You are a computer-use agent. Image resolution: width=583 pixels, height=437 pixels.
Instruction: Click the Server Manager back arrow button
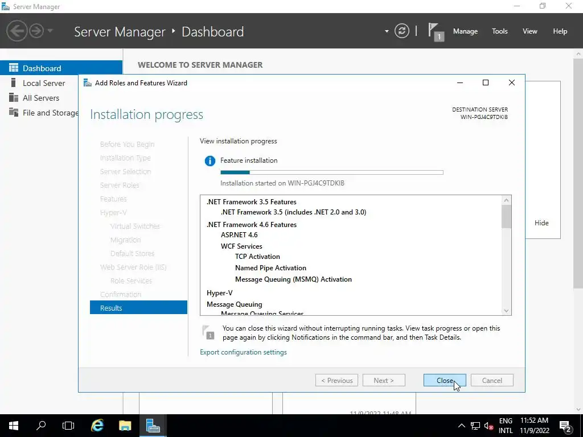(17, 31)
